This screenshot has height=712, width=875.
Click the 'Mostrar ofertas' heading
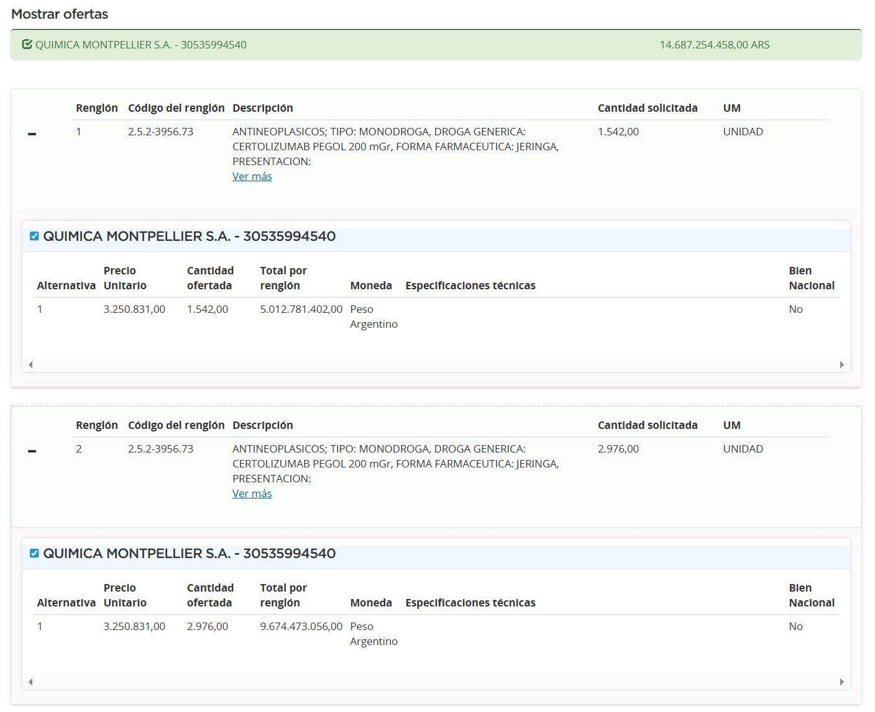60,14
